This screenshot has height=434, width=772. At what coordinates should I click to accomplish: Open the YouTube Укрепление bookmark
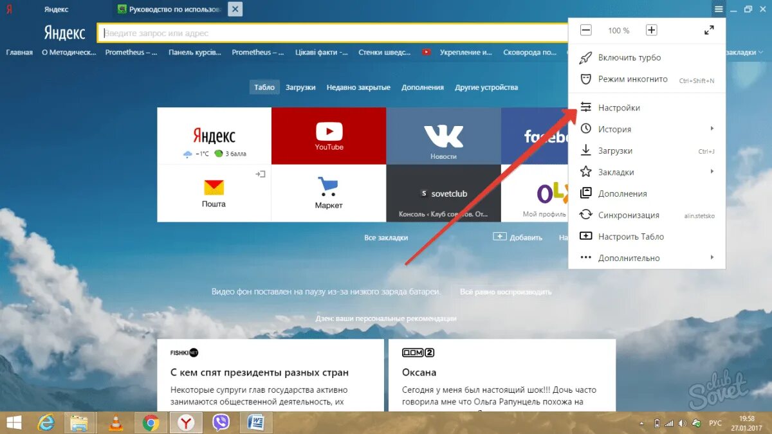(457, 53)
